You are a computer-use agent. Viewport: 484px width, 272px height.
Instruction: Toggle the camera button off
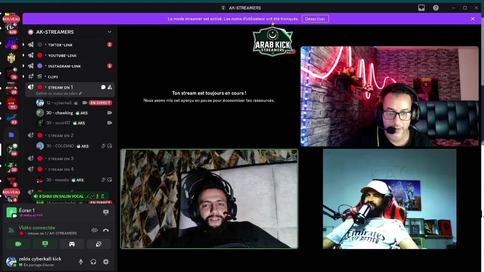(x=18, y=244)
